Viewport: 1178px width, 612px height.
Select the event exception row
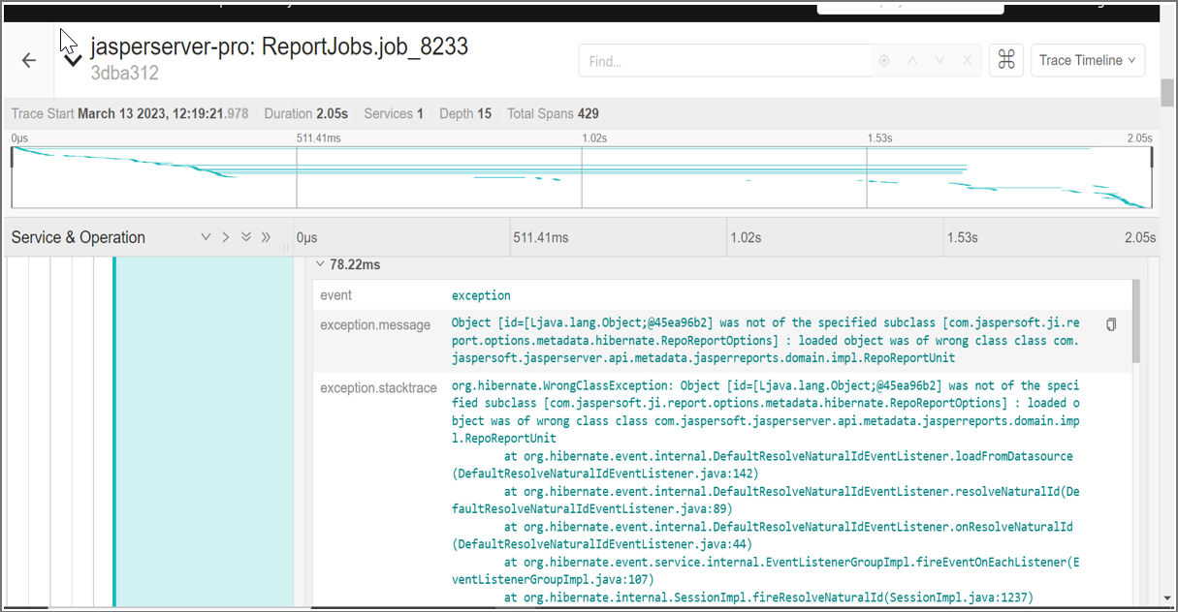[x=722, y=295]
